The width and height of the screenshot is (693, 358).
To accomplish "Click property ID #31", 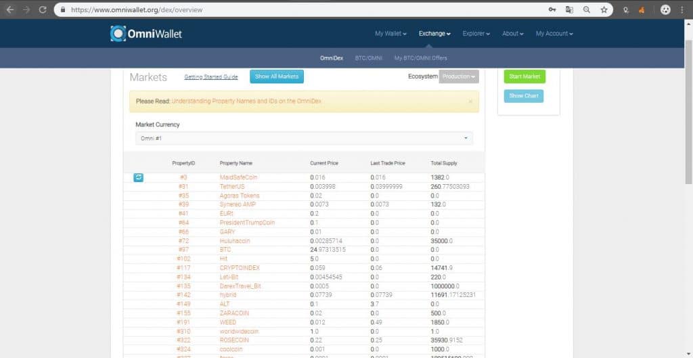I will (183, 187).
